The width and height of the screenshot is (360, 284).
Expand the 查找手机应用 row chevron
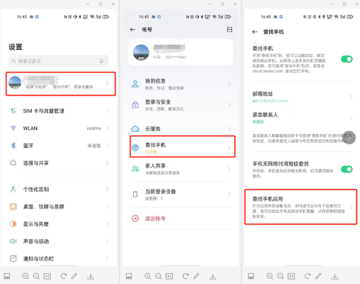(351, 207)
